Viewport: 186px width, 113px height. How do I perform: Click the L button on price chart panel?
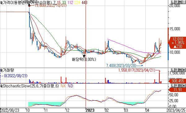pos(172,2)
